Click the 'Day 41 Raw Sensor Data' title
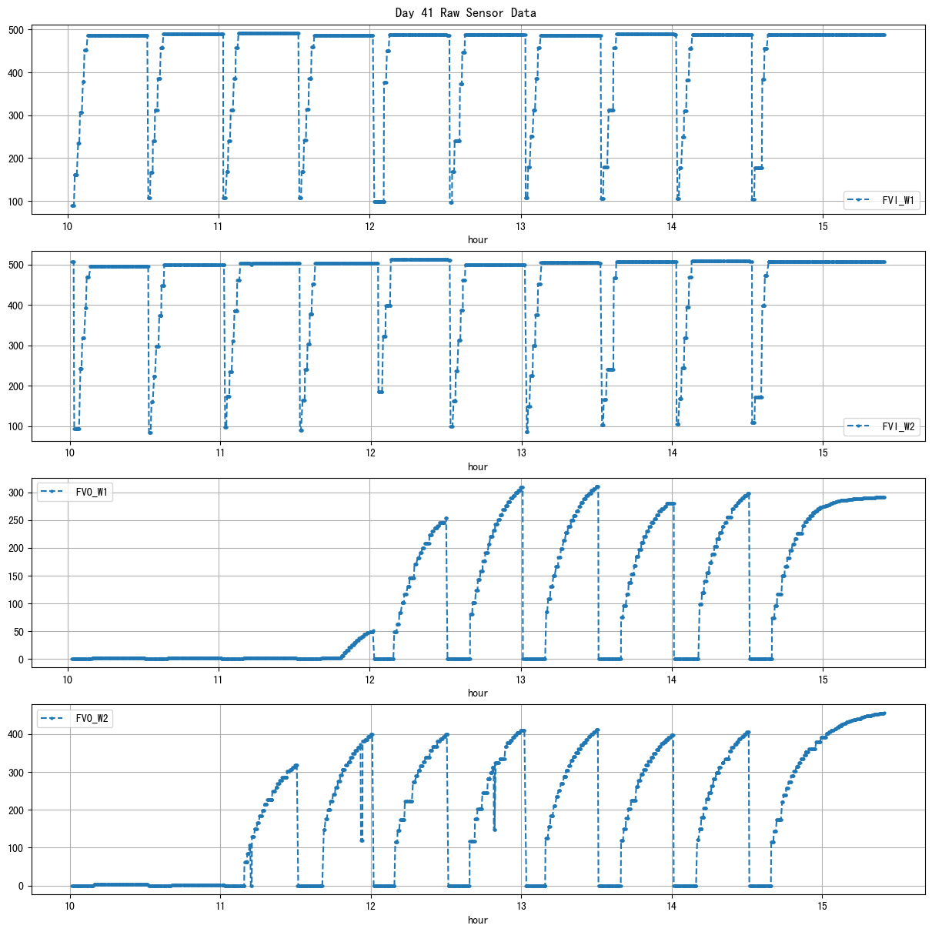Viewport: 932px width, 932px height. 466,12
